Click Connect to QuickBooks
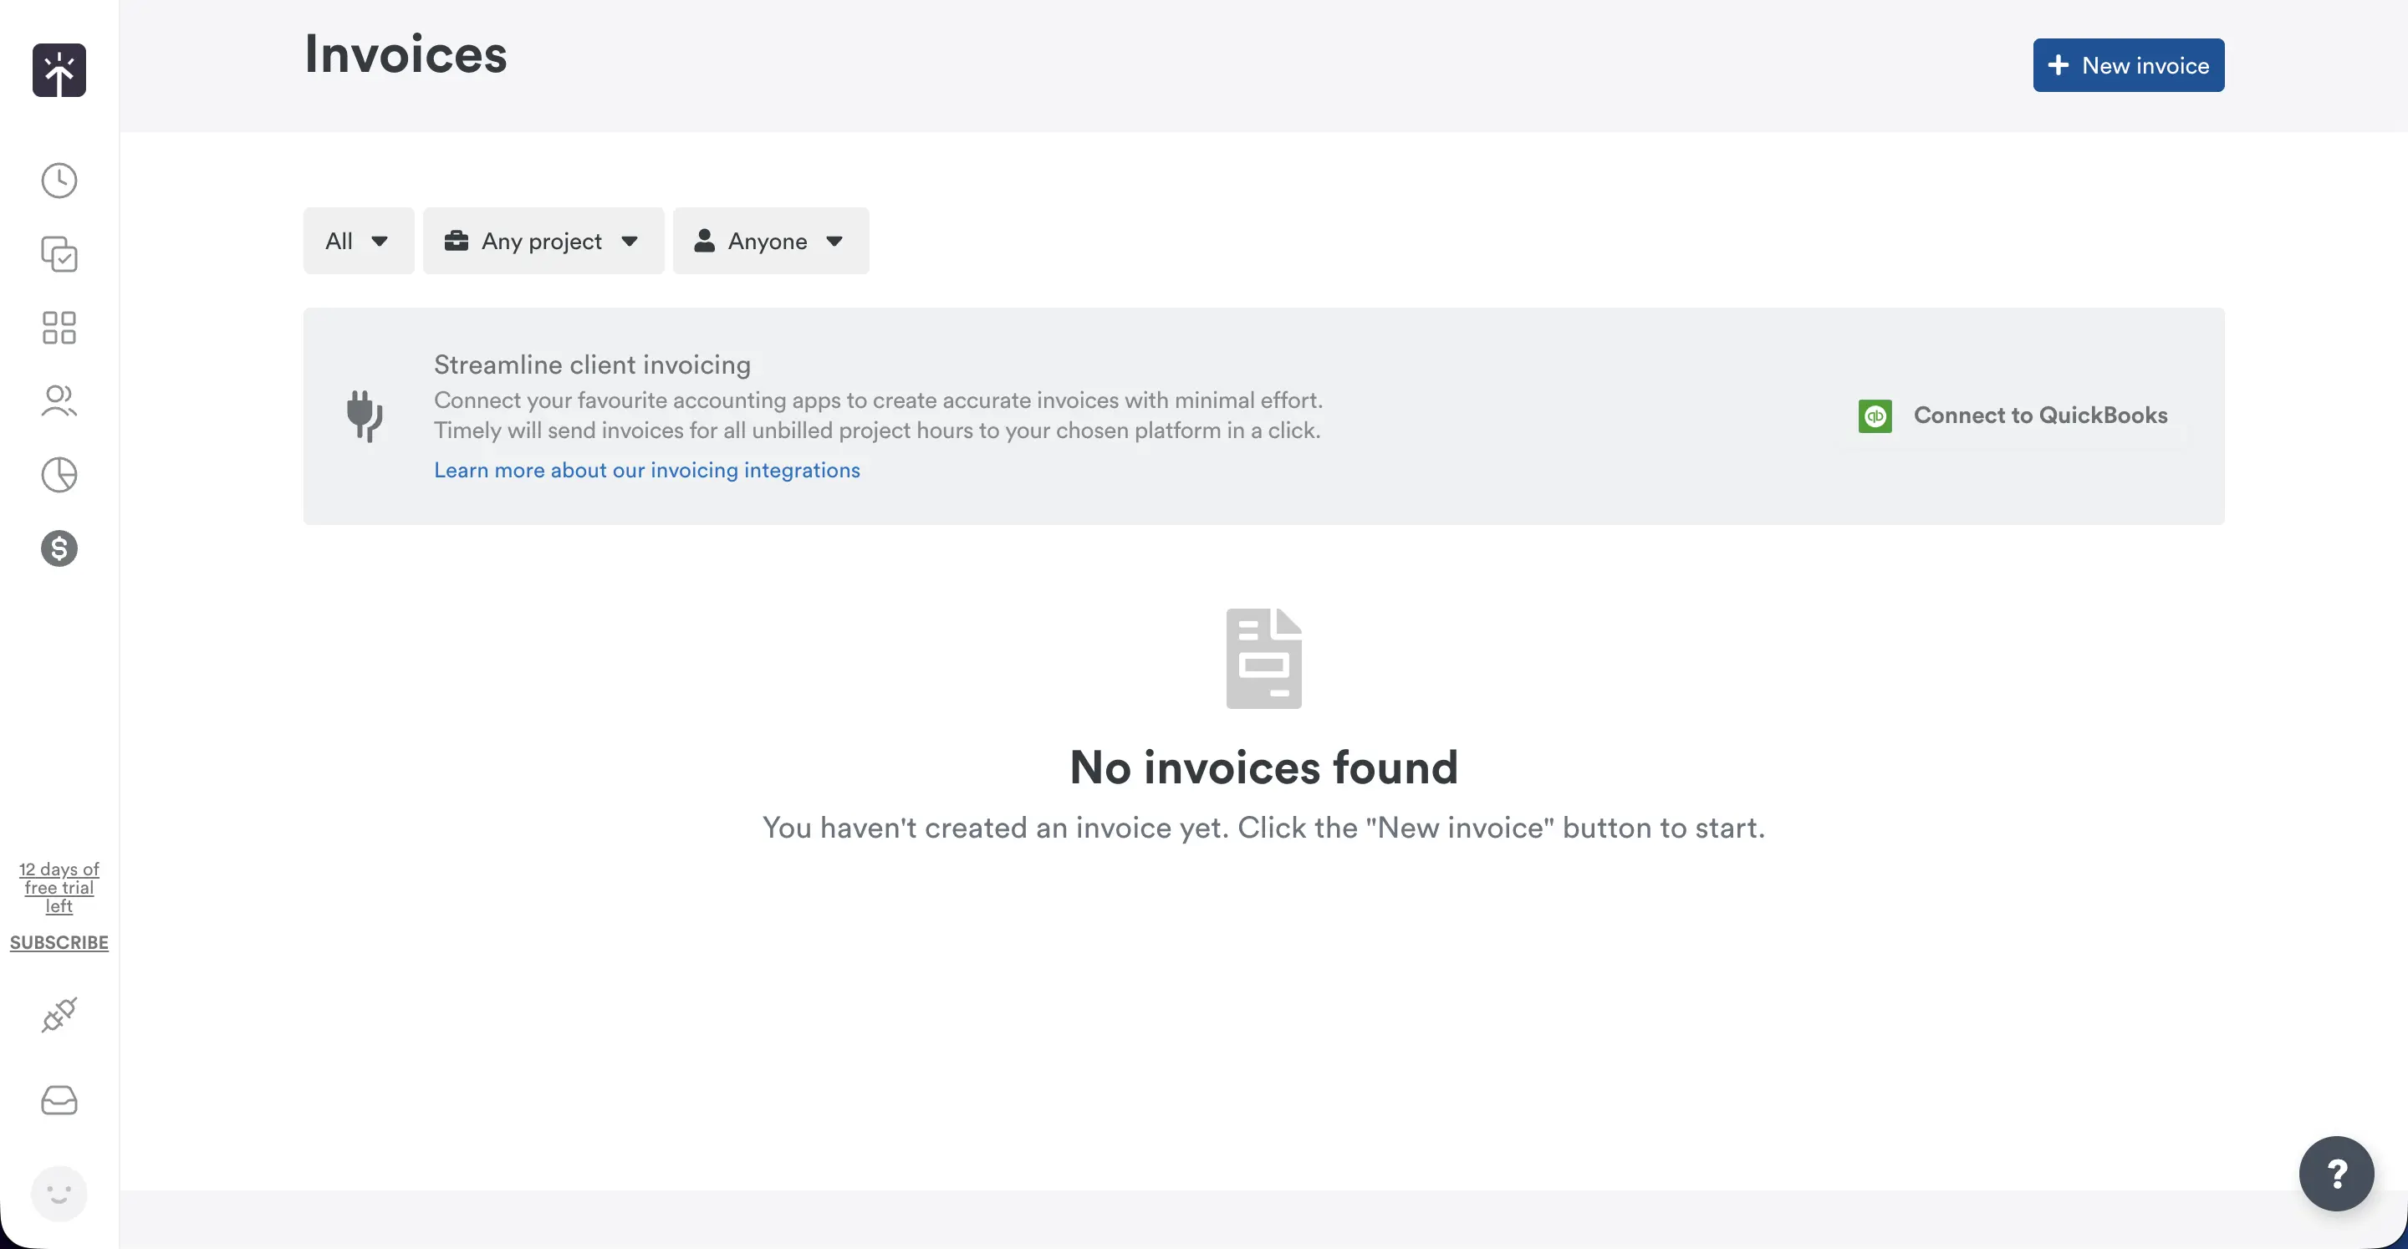The image size is (2408, 1249). tap(2042, 415)
